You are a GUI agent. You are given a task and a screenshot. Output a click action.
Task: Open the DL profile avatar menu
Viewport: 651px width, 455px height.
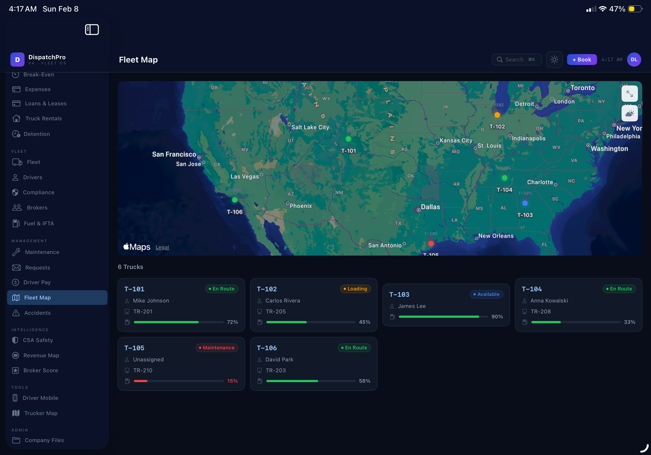pos(634,59)
